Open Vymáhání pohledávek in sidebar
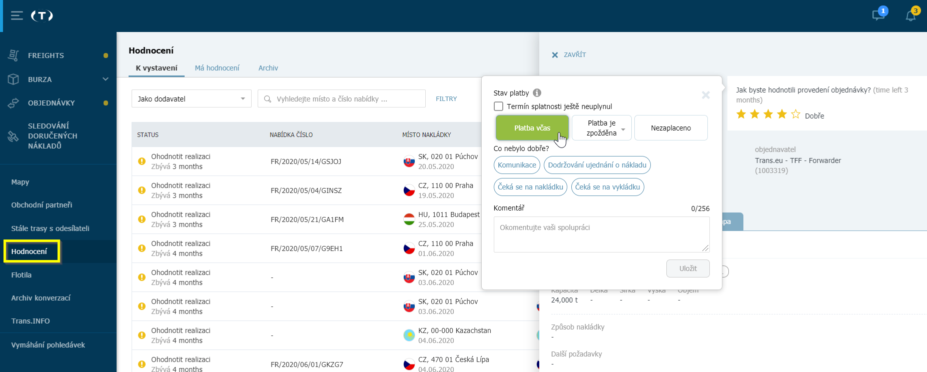This screenshot has width=927, height=372. click(x=48, y=345)
